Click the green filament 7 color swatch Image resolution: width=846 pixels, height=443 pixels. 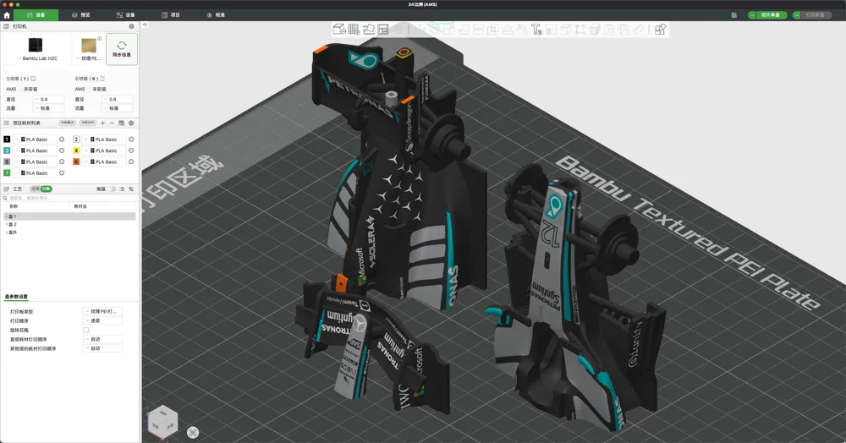(x=7, y=173)
